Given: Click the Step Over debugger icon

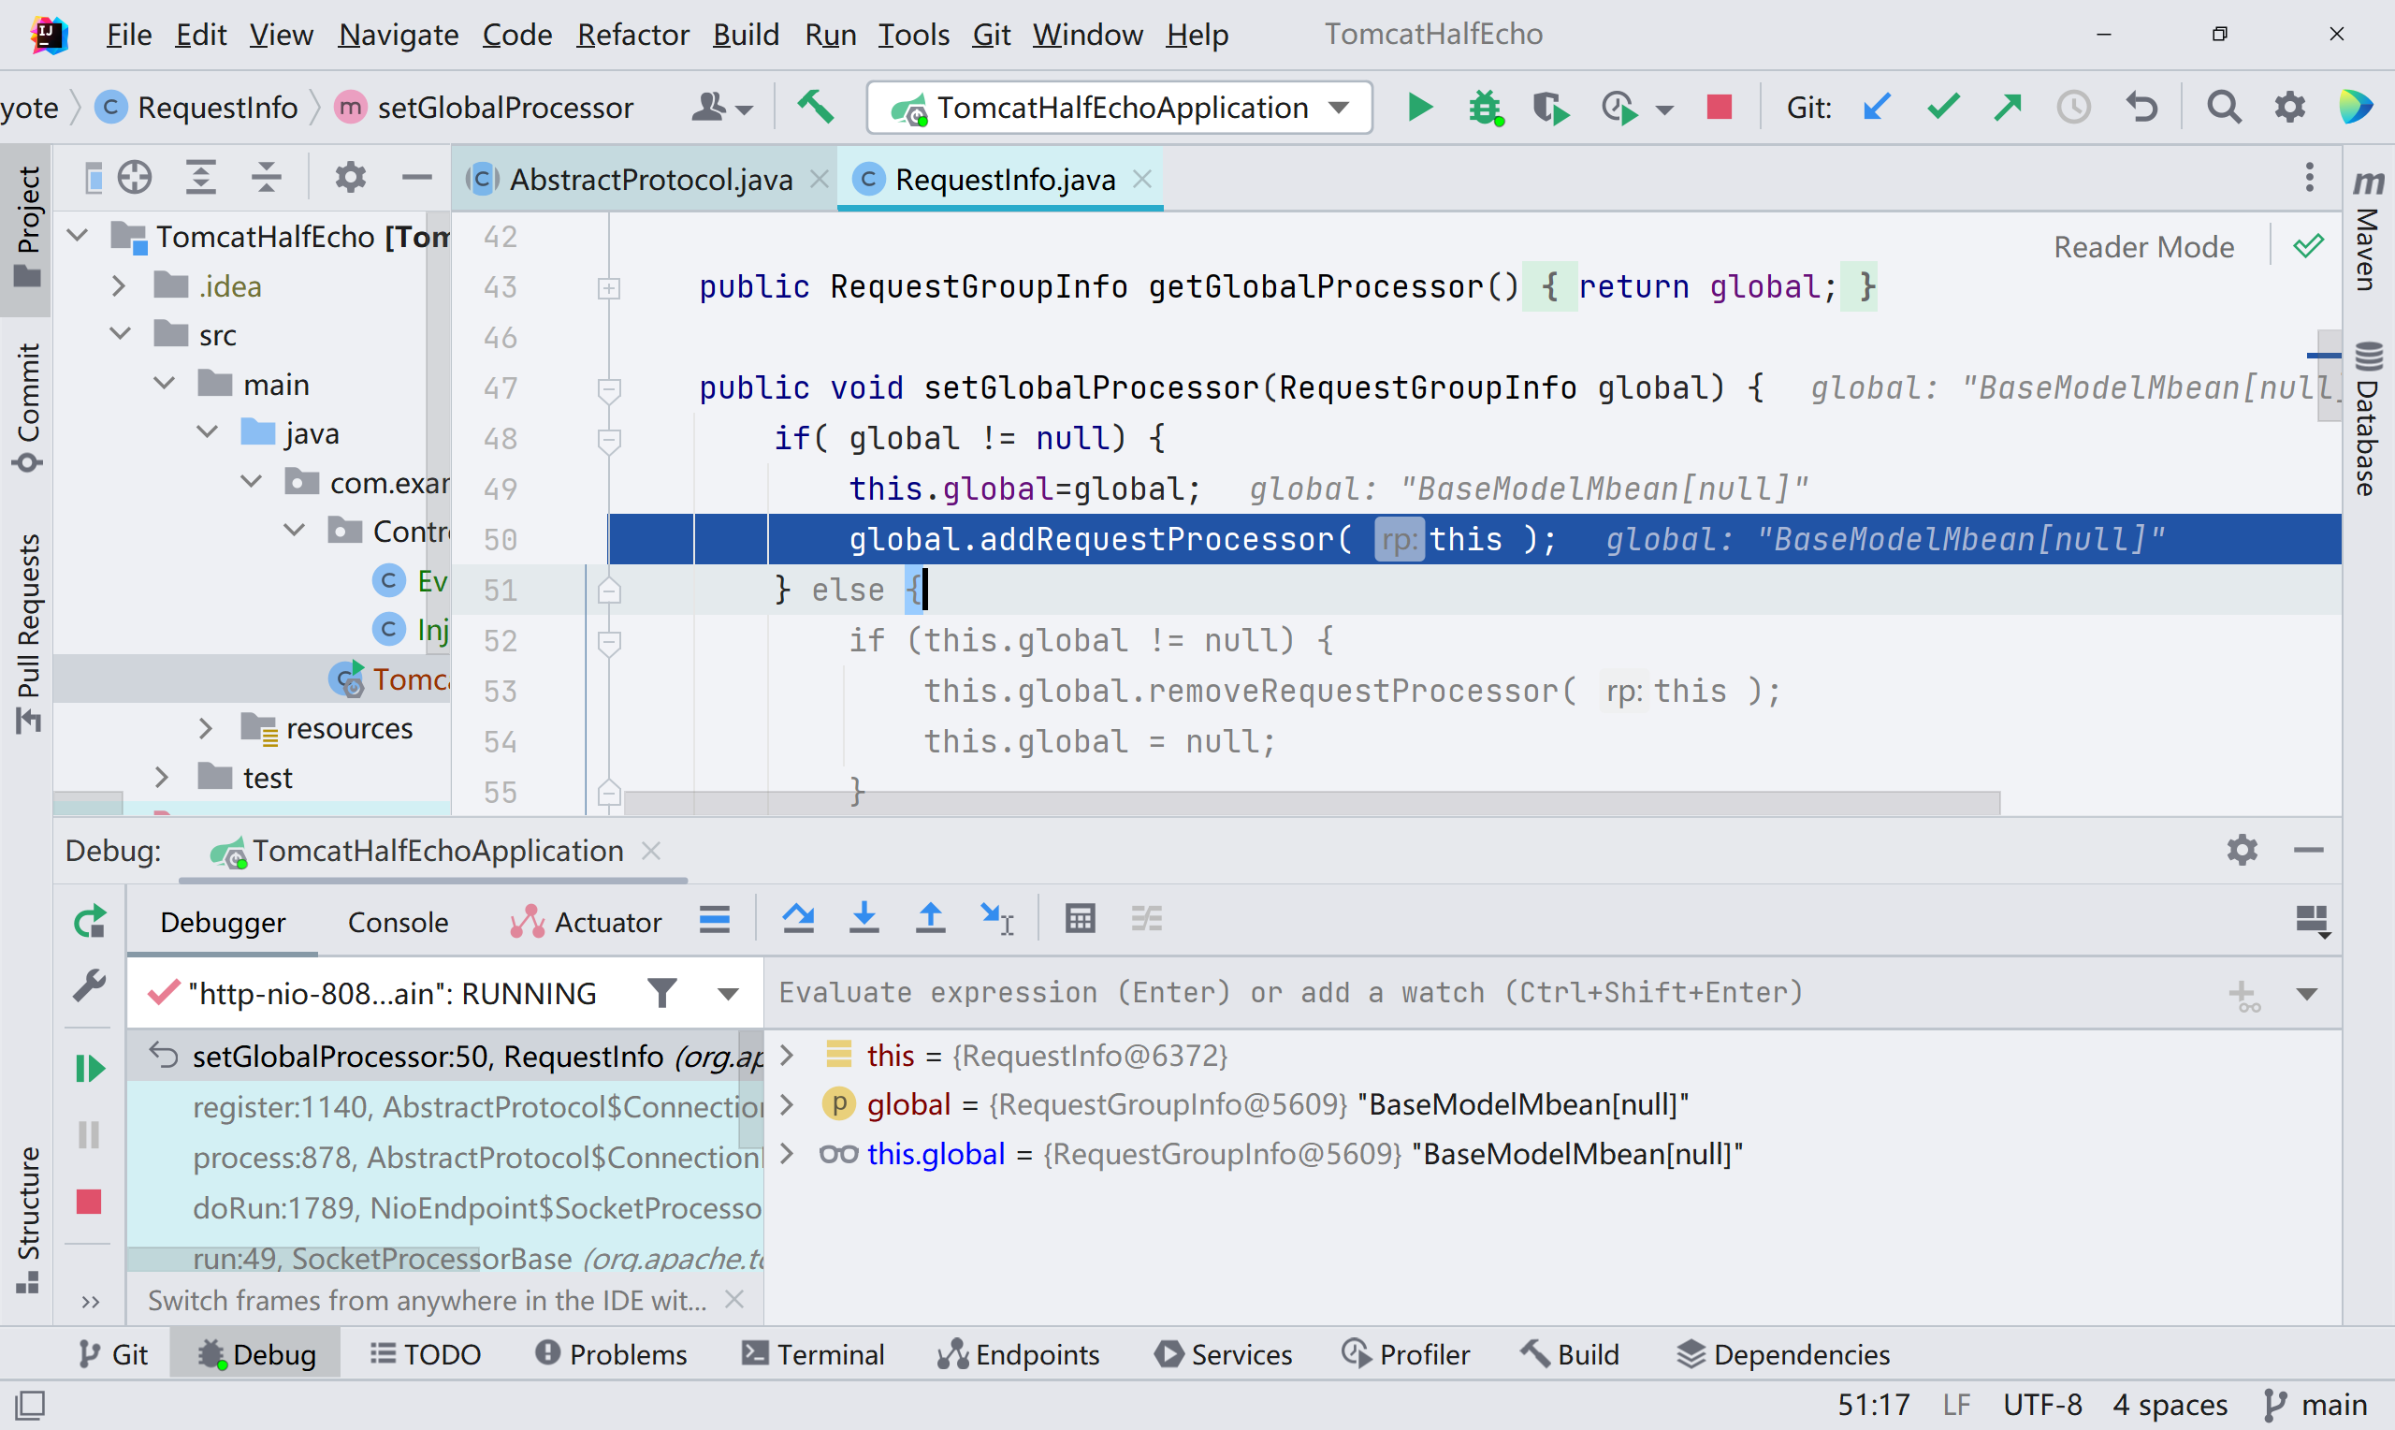Looking at the screenshot, I should coord(797,918).
